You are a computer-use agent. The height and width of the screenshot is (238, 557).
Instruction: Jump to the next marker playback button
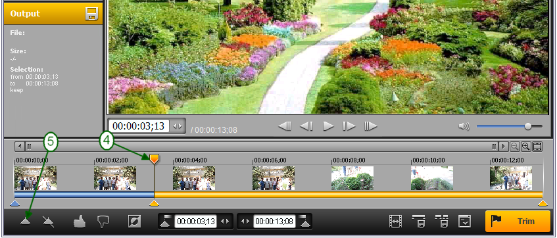tap(370, 126)
